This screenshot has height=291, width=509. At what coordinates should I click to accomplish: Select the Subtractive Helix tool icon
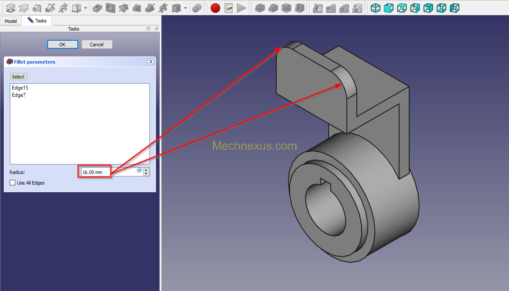[x=163, y=8]
